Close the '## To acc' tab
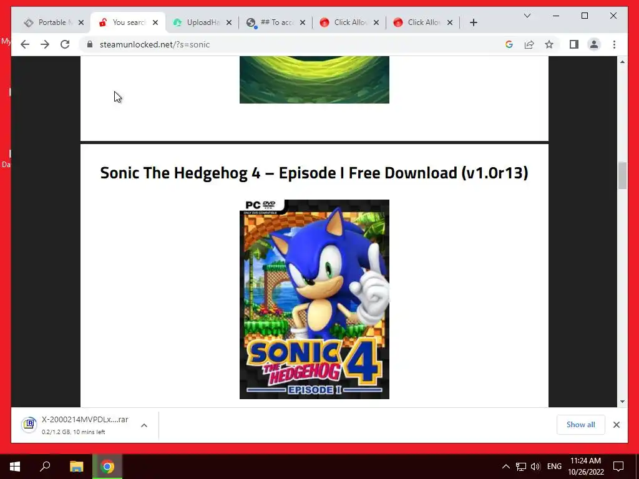Screen dimensions: 639x479 click(303, 22)
